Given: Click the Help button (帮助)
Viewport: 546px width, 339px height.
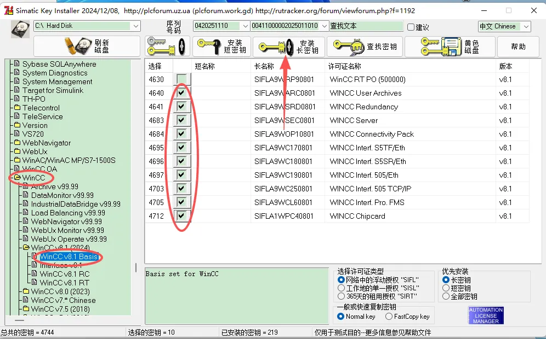Looking at the screenshot, I should coord(518,46).
